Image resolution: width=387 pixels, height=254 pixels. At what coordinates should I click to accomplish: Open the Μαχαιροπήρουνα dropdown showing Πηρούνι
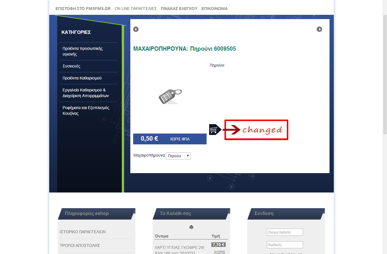coord(178,156)
